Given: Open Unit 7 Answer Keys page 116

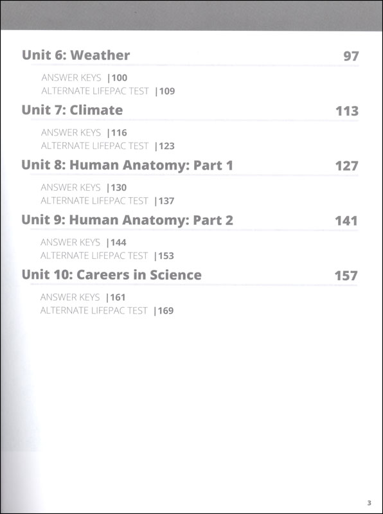Looking at the screenshot, I should [x=84, y=133].
